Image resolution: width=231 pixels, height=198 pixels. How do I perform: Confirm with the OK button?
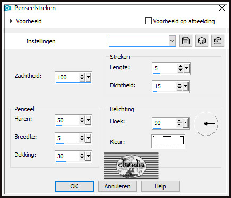tap(74, 186)
